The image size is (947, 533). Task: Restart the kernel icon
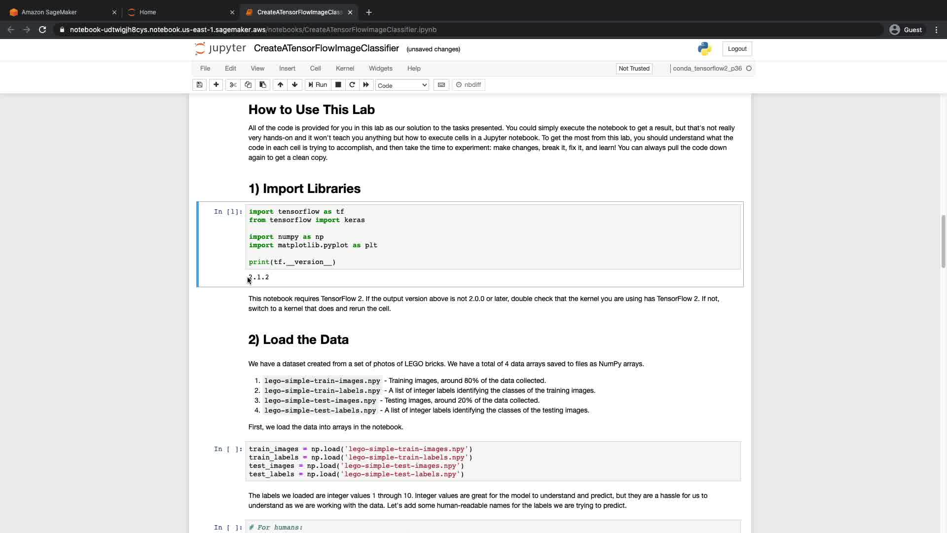pos(352,85)
